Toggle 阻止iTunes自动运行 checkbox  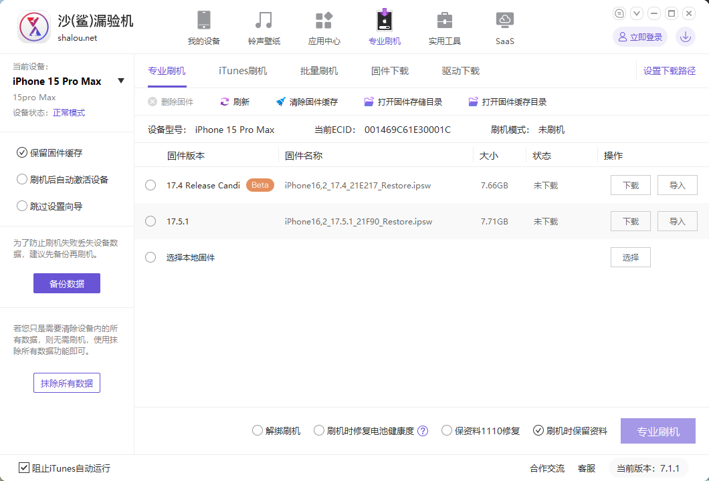click(x=24, y=468)
